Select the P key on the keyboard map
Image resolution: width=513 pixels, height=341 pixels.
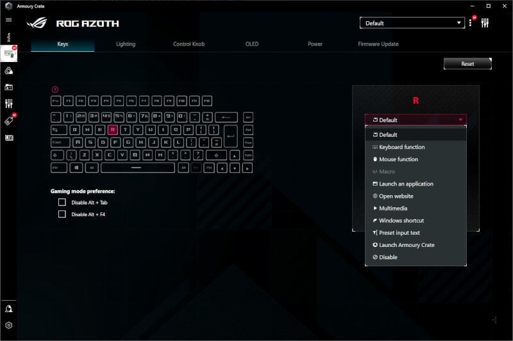point(188,130)
